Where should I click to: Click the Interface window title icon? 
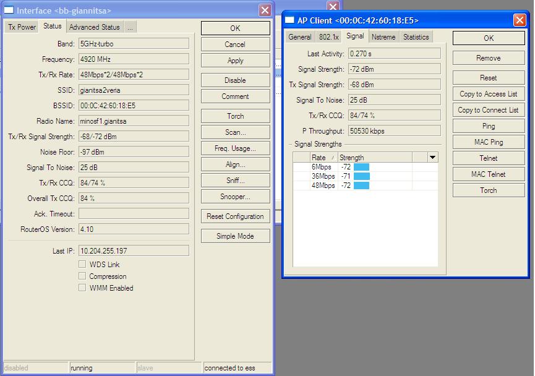click(9, 11)
